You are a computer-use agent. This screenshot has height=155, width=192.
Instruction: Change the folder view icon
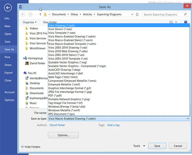[171, 22]
